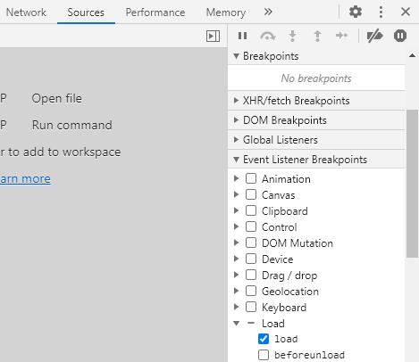Click the sidebar vertical scrollbar thumb
The width and height of the screenshot is (419, 362).
coord(412,184)
